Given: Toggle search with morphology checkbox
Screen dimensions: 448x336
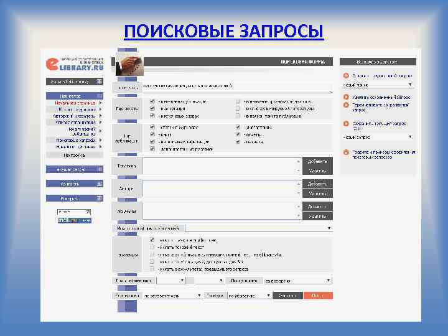Looking at the screenshot, I should pyautogui.click(x=152, y=240).
